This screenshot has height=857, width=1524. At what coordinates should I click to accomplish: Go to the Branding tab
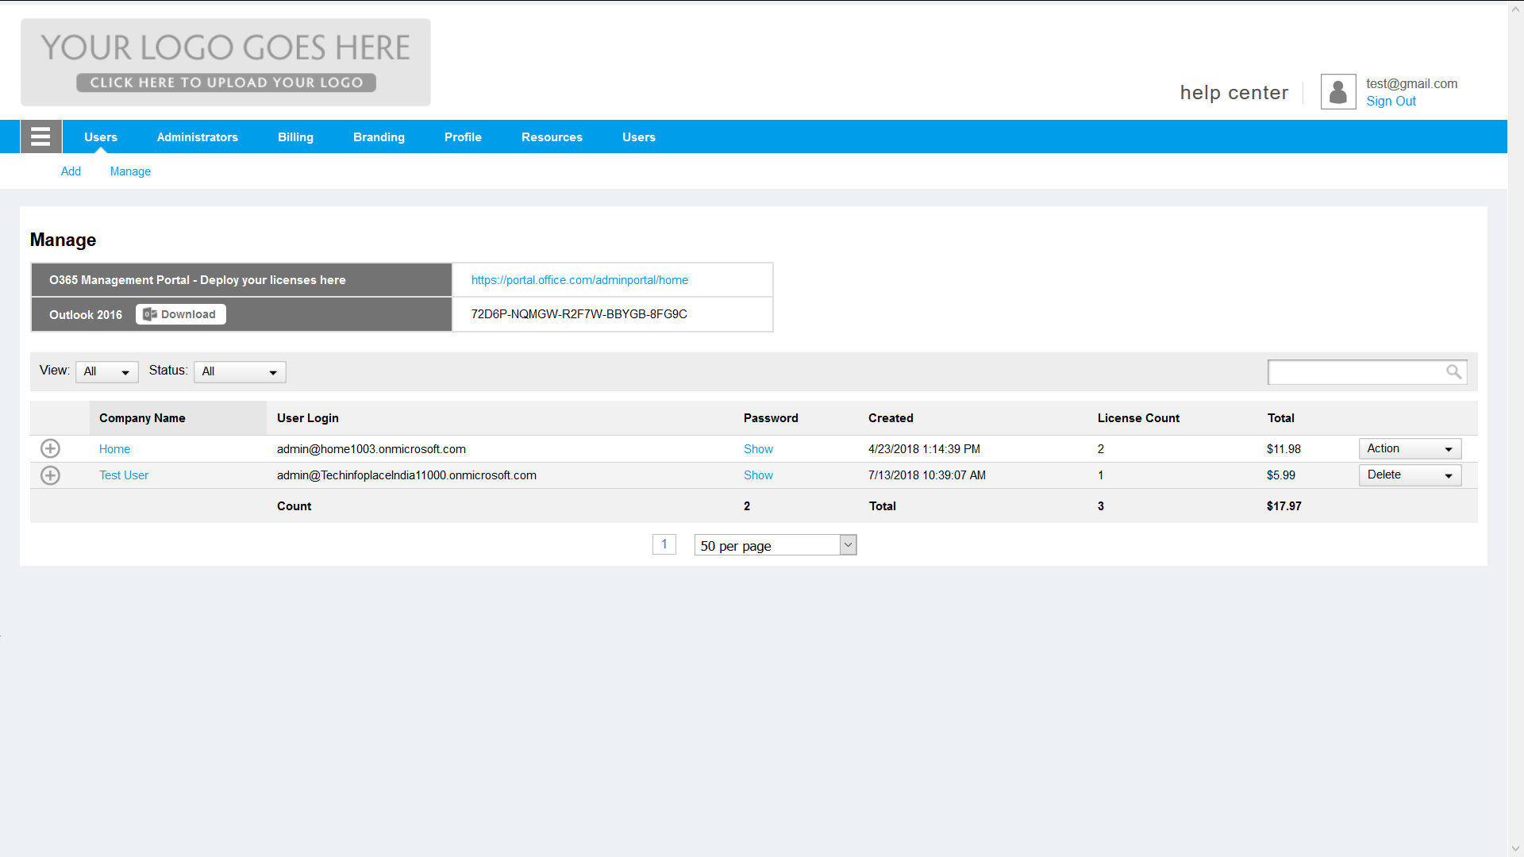[379, 137]
